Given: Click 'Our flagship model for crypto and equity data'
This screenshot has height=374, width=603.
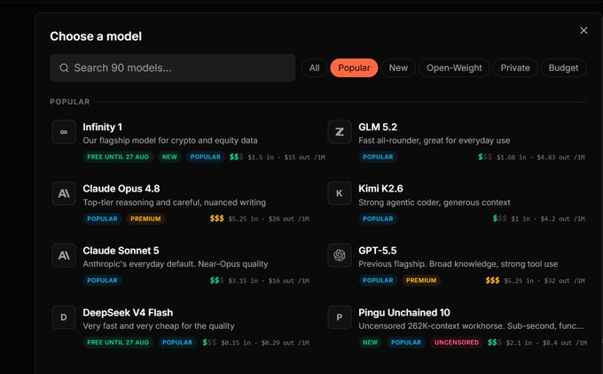Looking at the screenshot, I should click(x=170, y=140).
